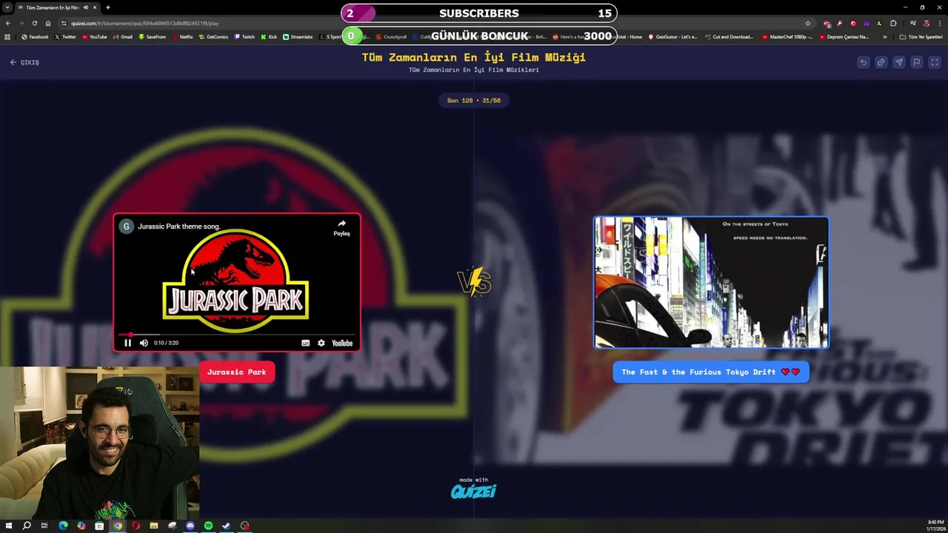Image resolution: width=948 pixels, height=533 pixels.
Task: Undo the last choice in Quizei
Action: tap(864, 62)
